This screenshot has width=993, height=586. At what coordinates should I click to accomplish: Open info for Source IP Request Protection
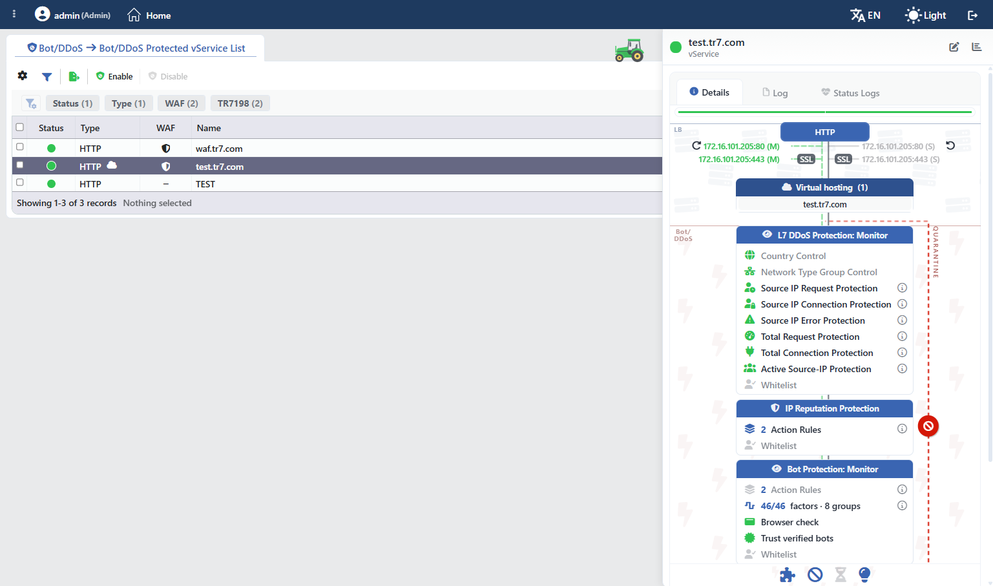click(x=902, y=288)
